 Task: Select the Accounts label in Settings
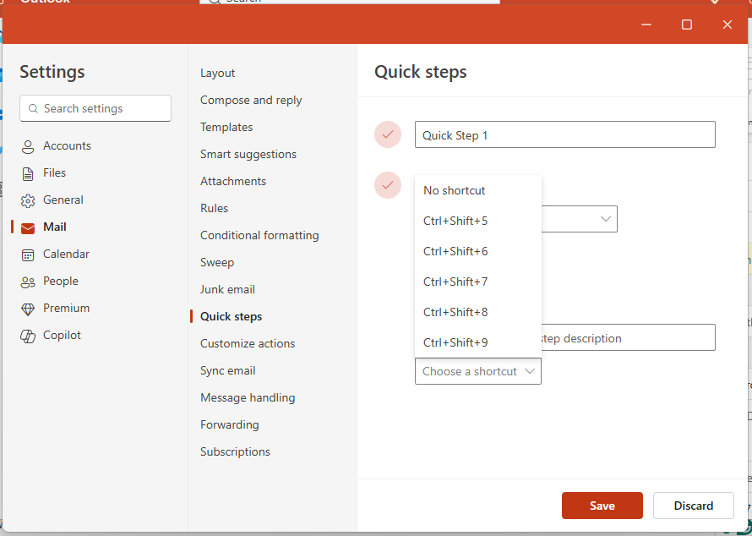[x=67, y=145]
